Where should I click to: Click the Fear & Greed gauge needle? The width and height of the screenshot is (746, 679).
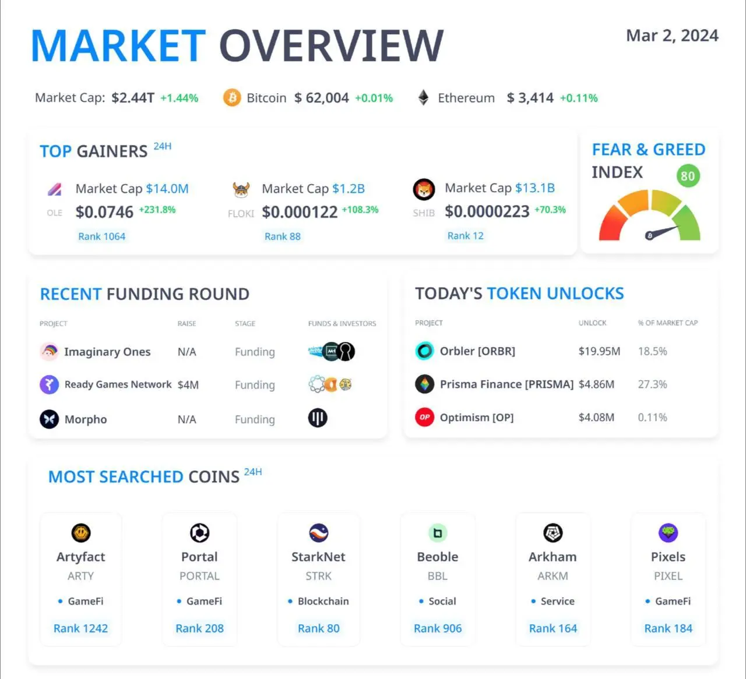coord(662,232)
